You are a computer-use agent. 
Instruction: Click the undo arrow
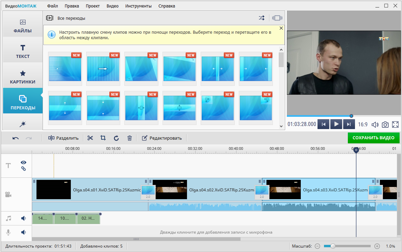[16, 138]
